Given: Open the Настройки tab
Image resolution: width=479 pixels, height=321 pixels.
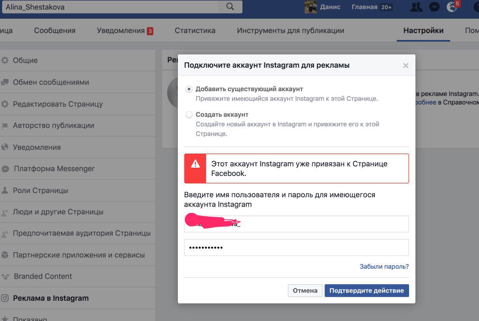Looking at the screenshot, I should pyautogui.click(x=423, y=31).
